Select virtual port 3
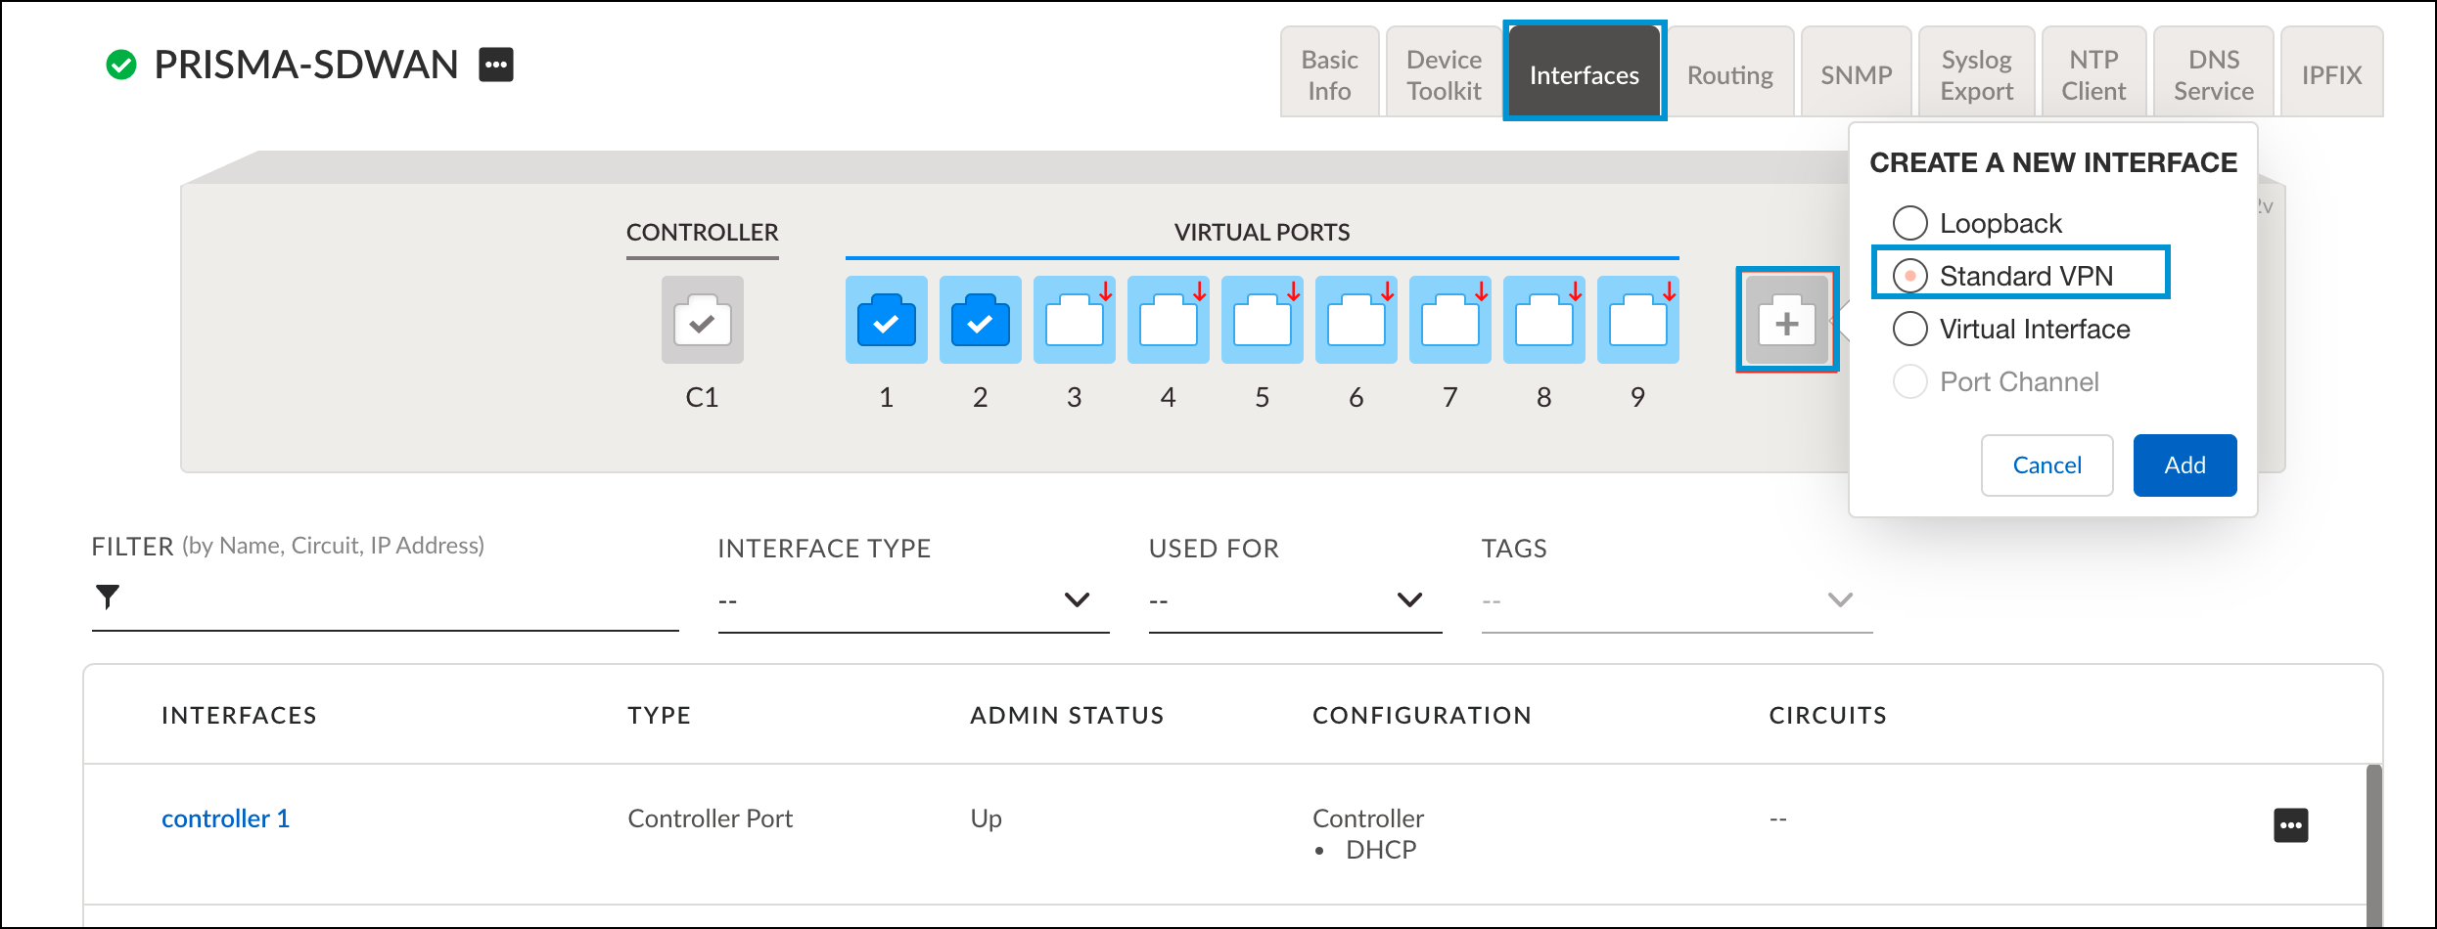The width and height of the screenshot is (2437, 929). 1074,320
